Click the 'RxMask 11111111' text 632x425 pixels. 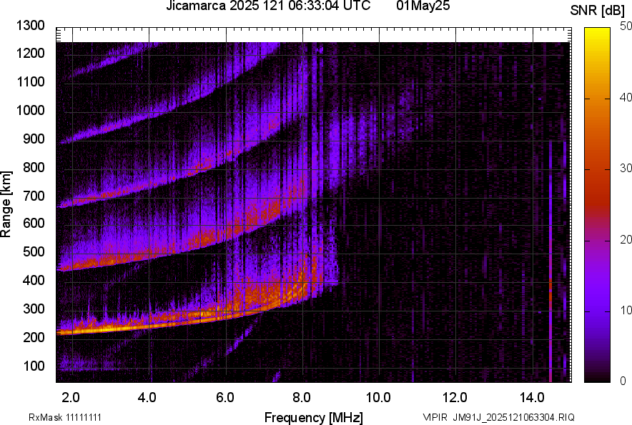point(69,417)
